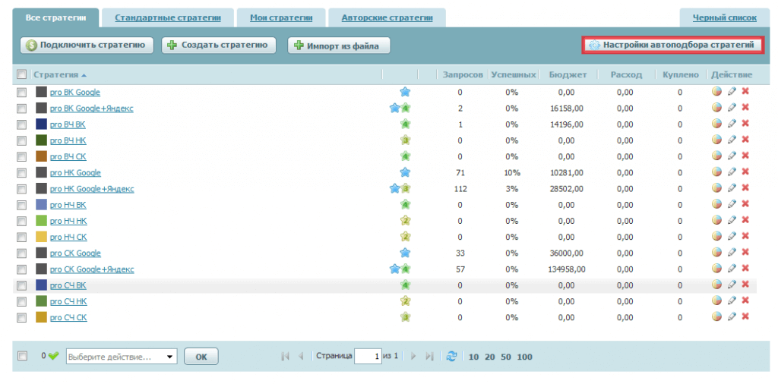778x384 pixels.
Task: Select the Все стратегии tab
Action: (55, 18)
